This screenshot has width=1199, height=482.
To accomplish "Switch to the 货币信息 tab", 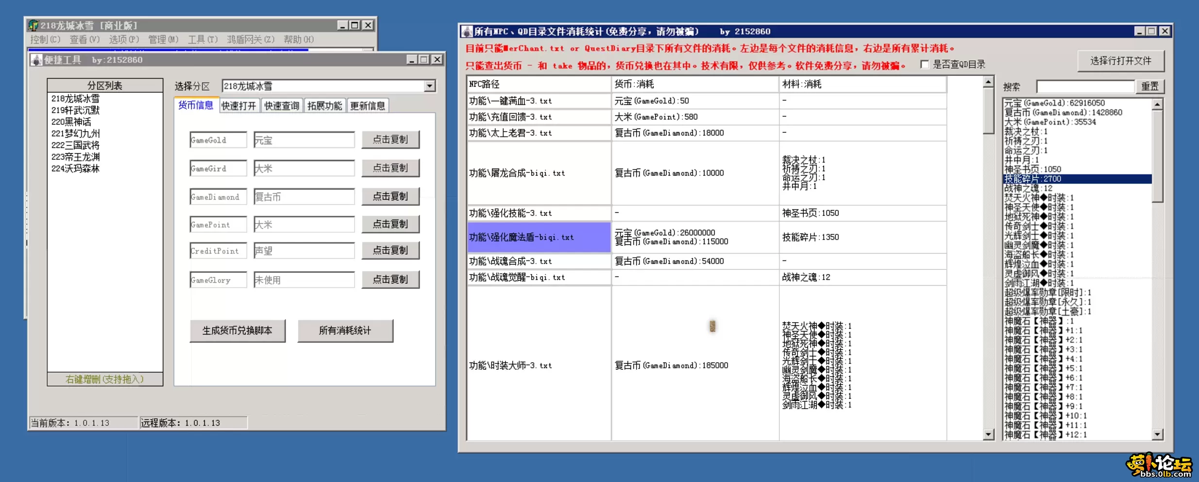I will [x=195, y=105].
